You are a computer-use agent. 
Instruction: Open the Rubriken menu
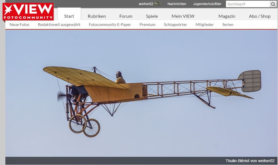97,16
